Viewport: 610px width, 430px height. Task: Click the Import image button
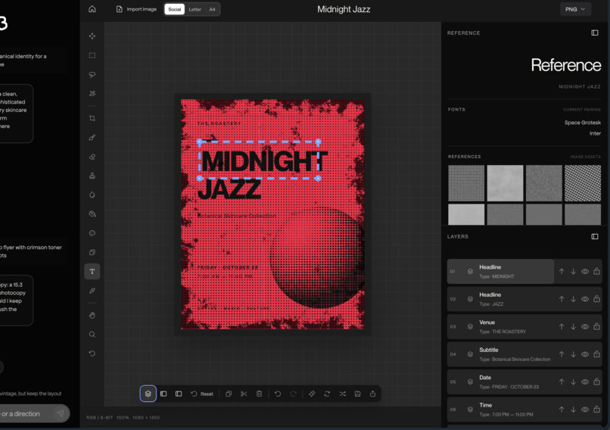click(x=136, y=9)
